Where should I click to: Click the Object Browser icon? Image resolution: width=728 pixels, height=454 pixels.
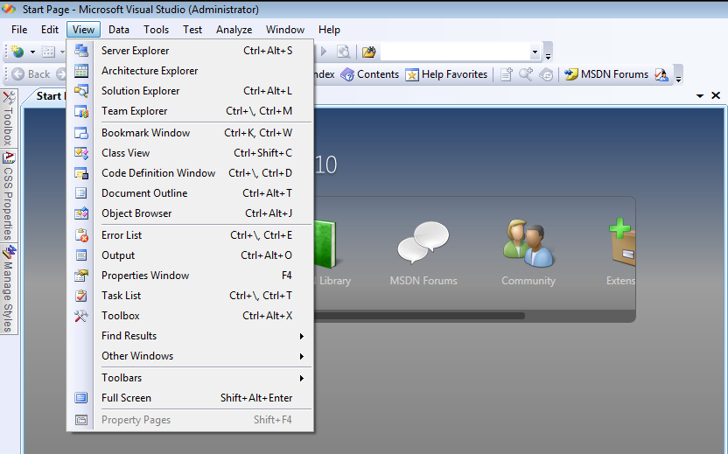point(81,213)
